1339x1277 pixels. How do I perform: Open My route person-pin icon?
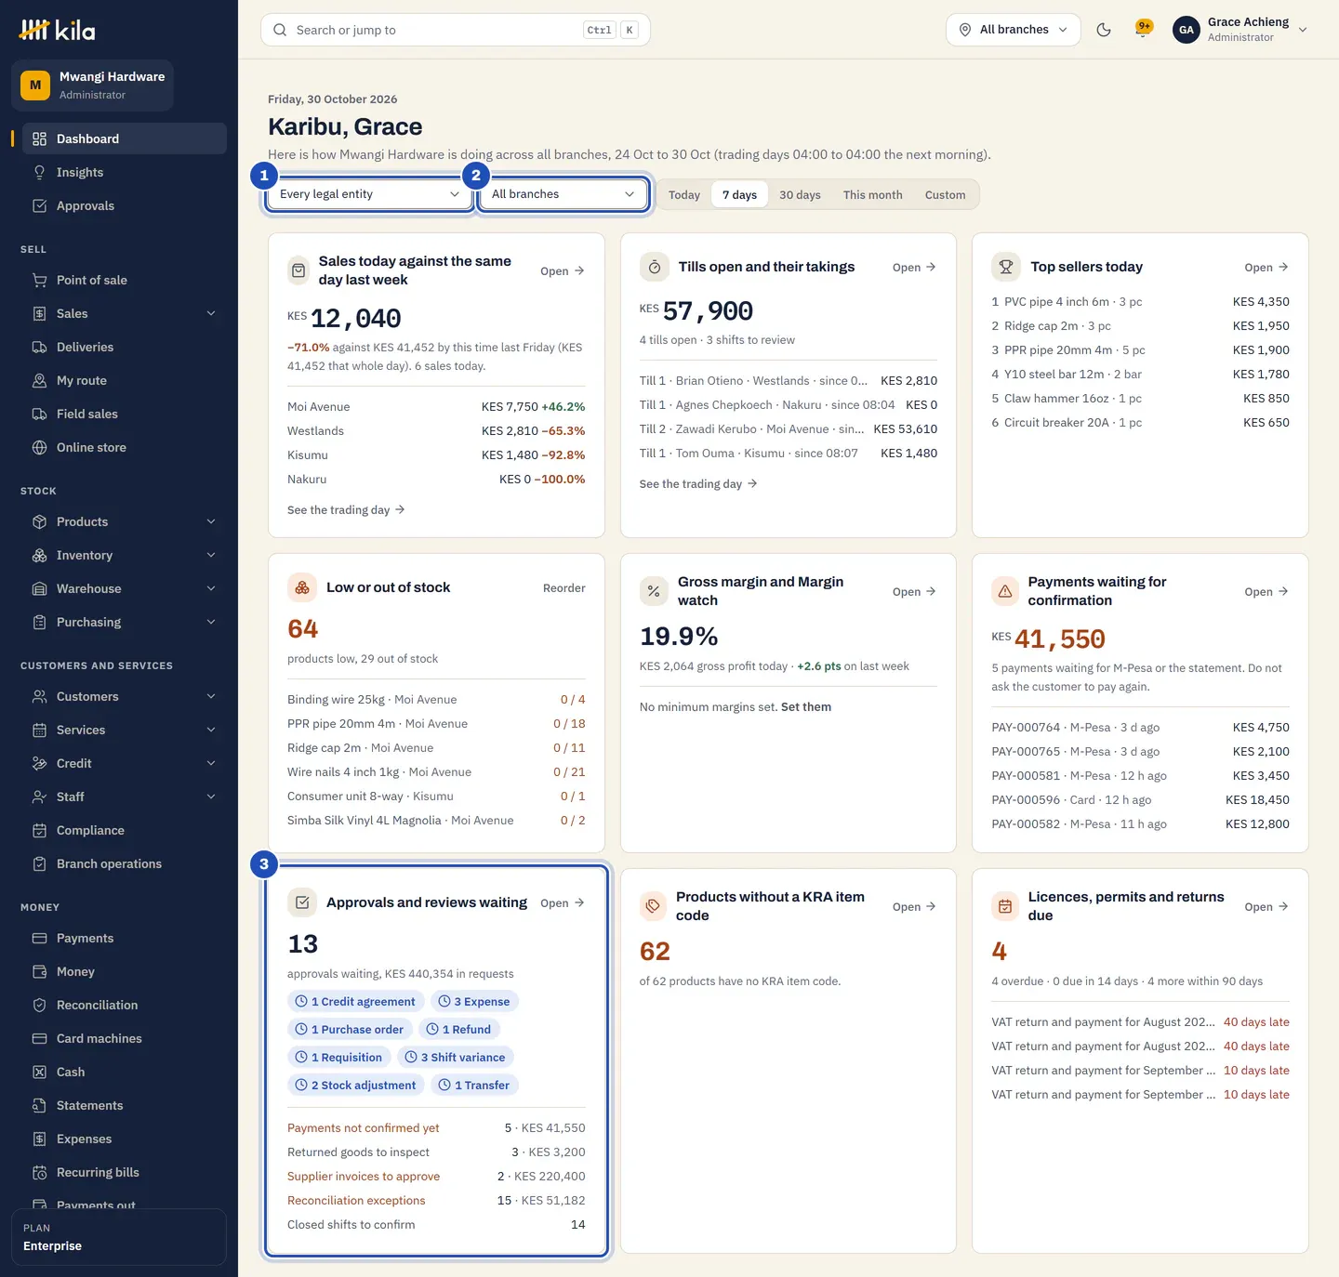click(39, 380)
